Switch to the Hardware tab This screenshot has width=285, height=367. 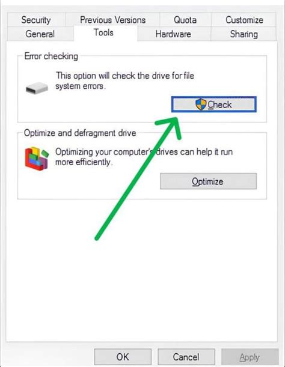coord(173,34)
